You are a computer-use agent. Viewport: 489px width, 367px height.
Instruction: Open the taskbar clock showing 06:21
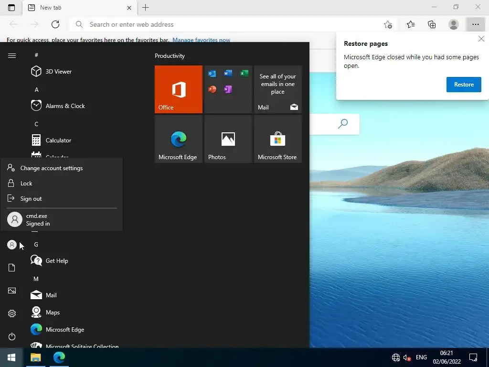[x=446, y=357]
